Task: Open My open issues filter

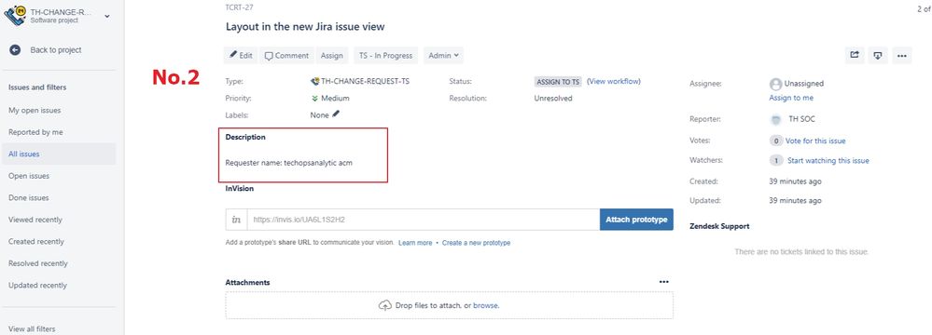Action: coord(35,111)
